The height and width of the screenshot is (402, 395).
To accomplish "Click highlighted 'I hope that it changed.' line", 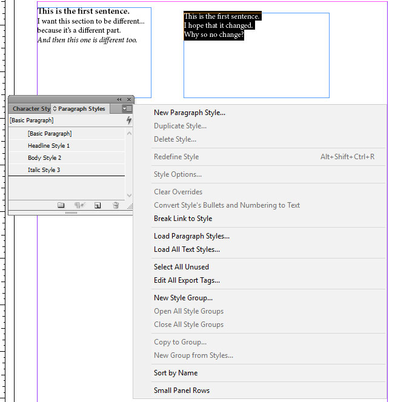I will pyautogui.click(x=219, y=25).
